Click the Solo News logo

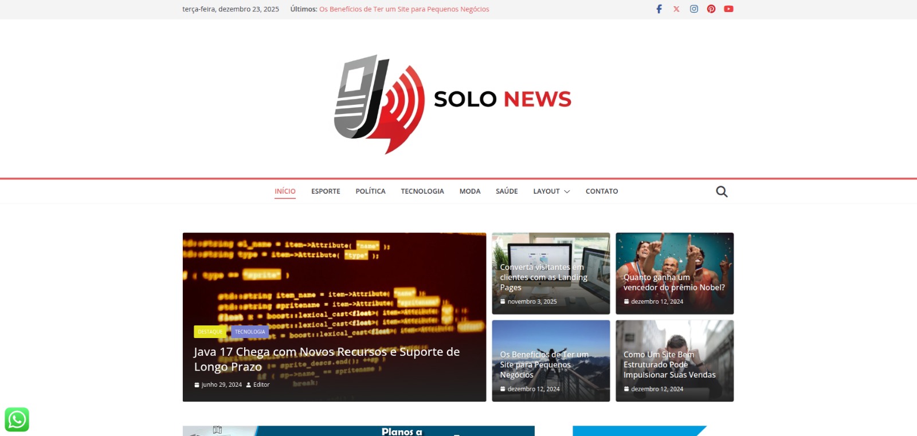[x=453, y=104]
